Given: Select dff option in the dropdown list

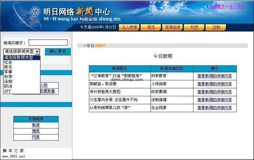Looking at the screenshot, I should [x=22, y=91].
